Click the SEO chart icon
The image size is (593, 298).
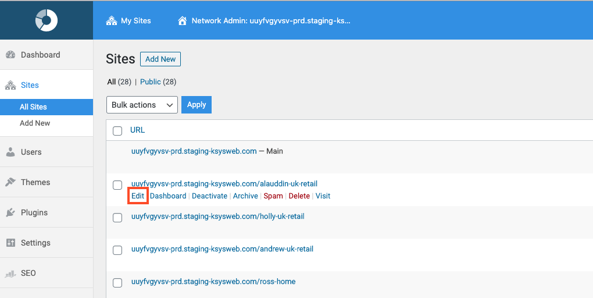pyautogui.click(x=10, y=274)
